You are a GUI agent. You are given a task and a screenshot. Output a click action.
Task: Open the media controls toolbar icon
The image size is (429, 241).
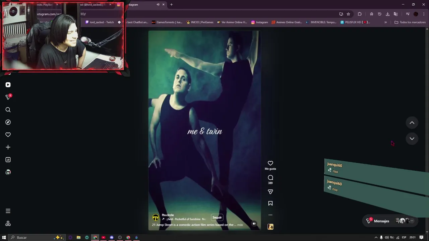408,14
